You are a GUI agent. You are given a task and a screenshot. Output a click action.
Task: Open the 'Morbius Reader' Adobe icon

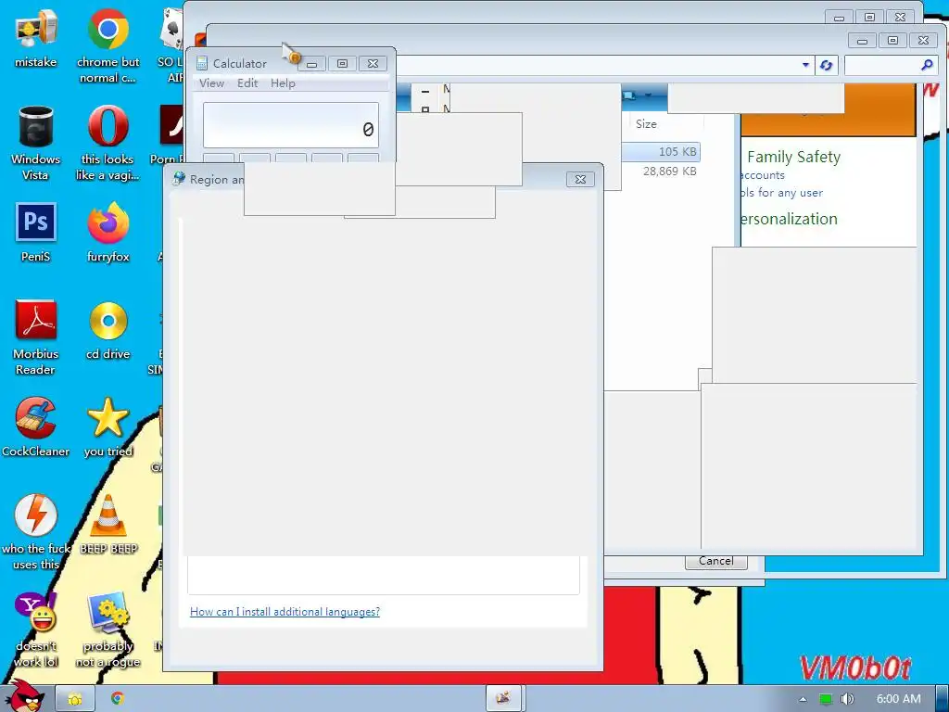(x=36, y=337)
